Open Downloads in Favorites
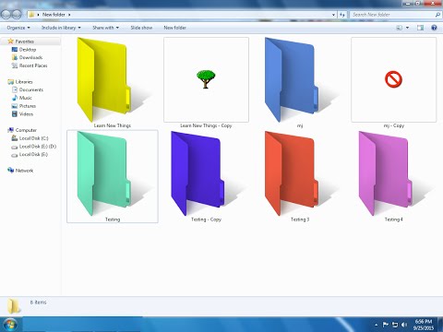Screen dimensions: 443x332 coord(27,57)
